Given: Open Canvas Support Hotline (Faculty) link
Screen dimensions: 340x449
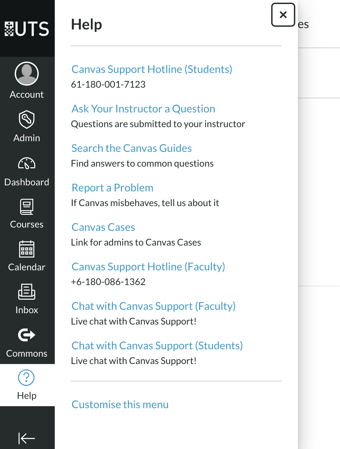Looking at the screenshot, I should (x=148, y=267).
